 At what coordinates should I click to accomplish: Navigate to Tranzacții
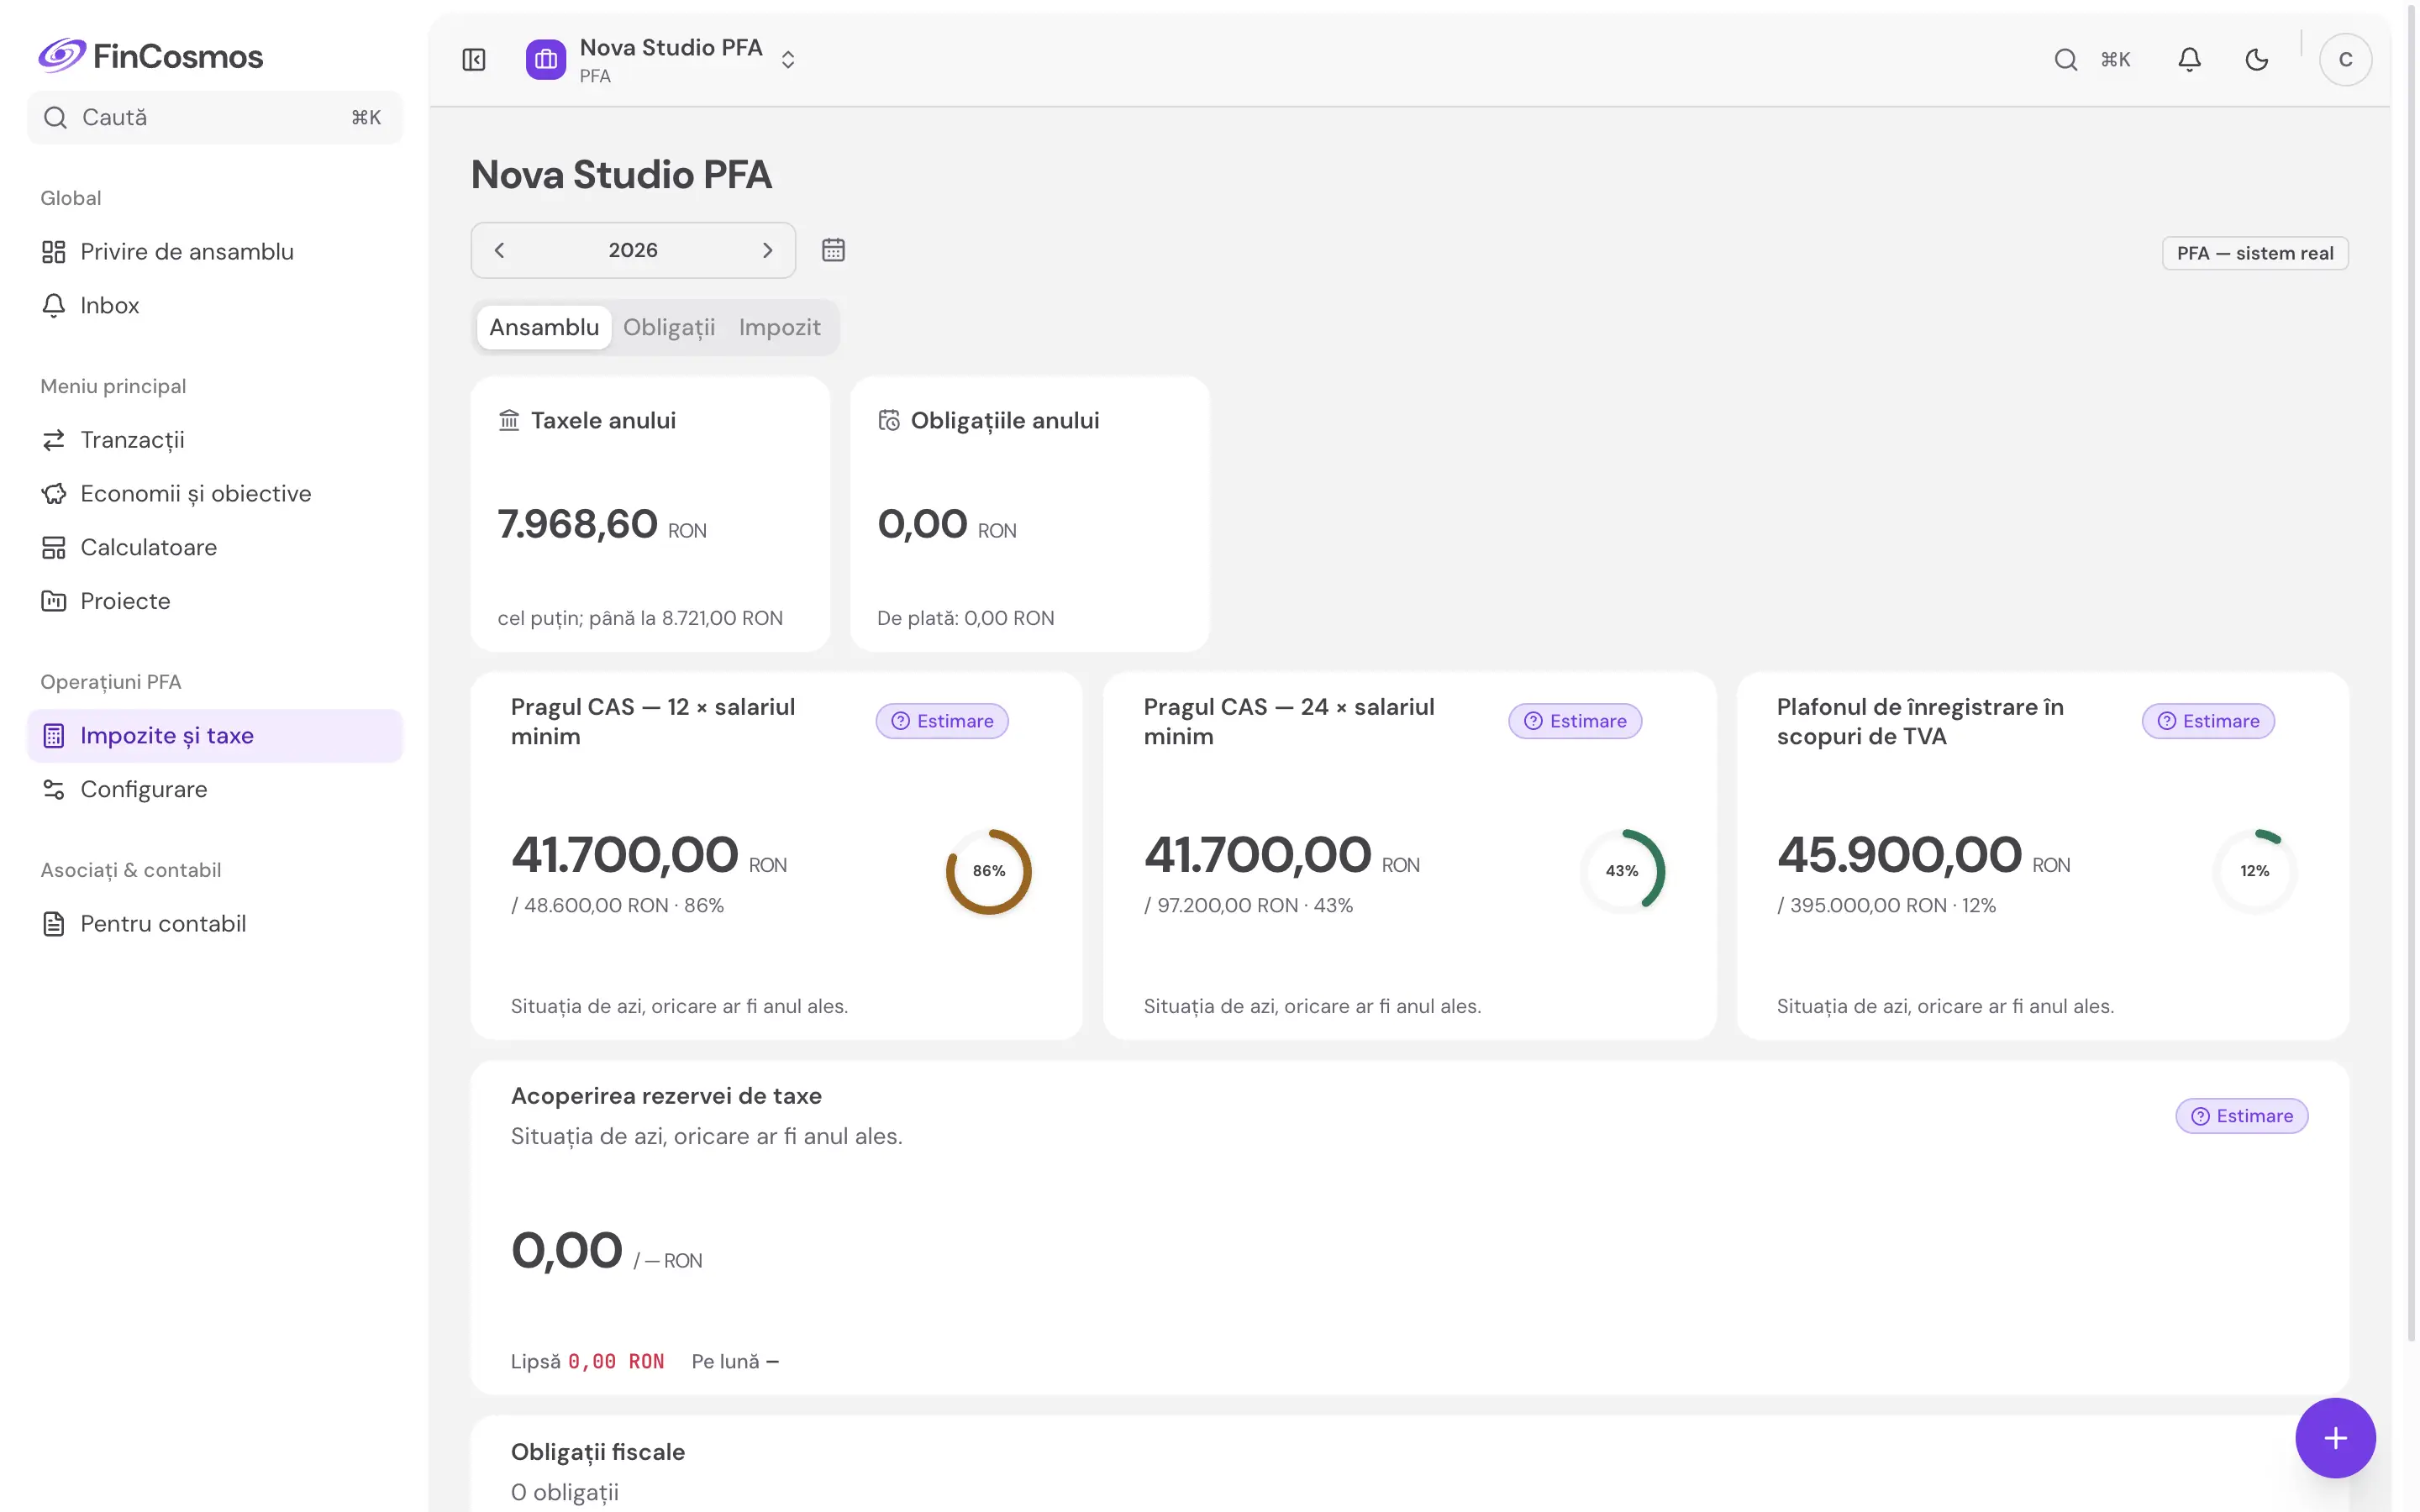215,440
